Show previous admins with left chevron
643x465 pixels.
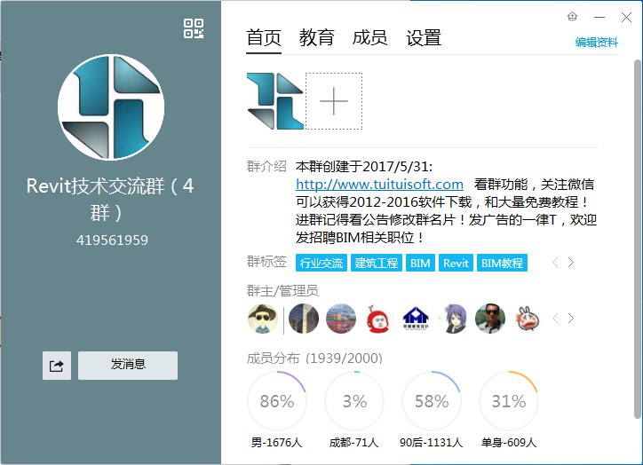point(555,319)
